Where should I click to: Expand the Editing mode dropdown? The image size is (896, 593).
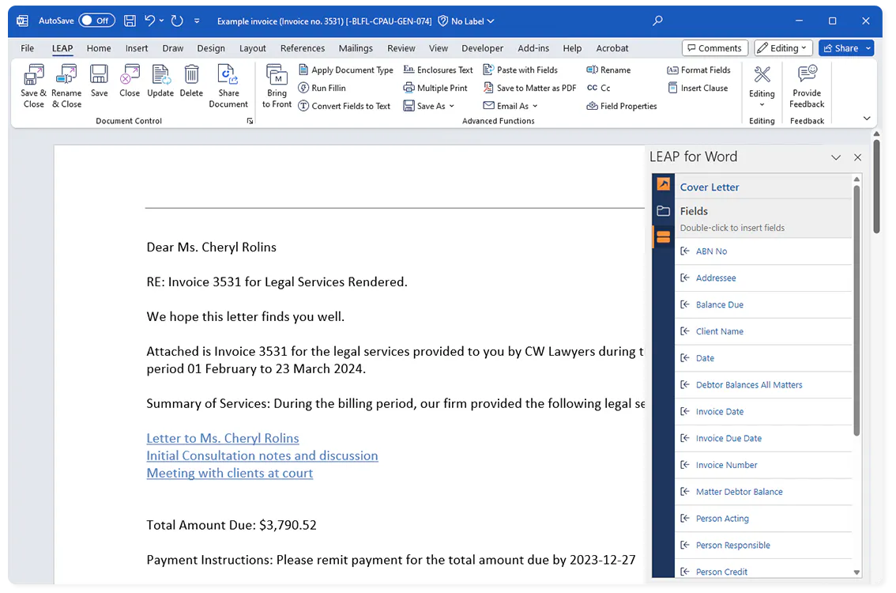click(x=783, y=48)
